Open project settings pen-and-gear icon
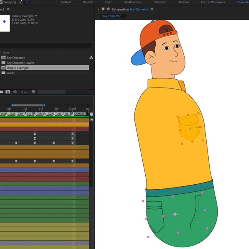This screenshot has width=249, height=249. tap(15, 92)
